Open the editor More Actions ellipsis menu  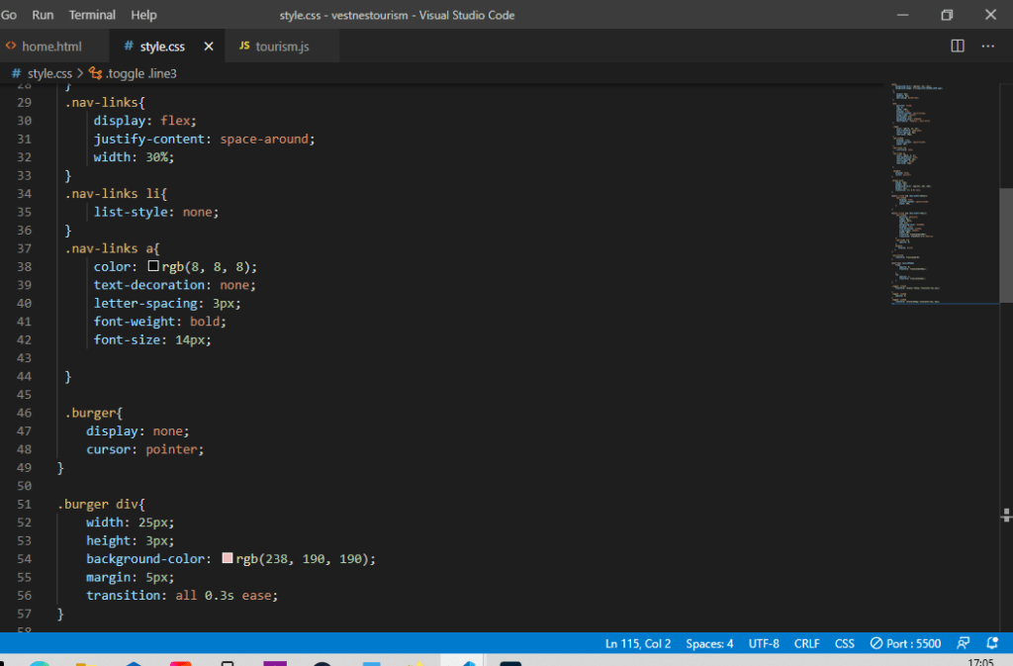988,46
